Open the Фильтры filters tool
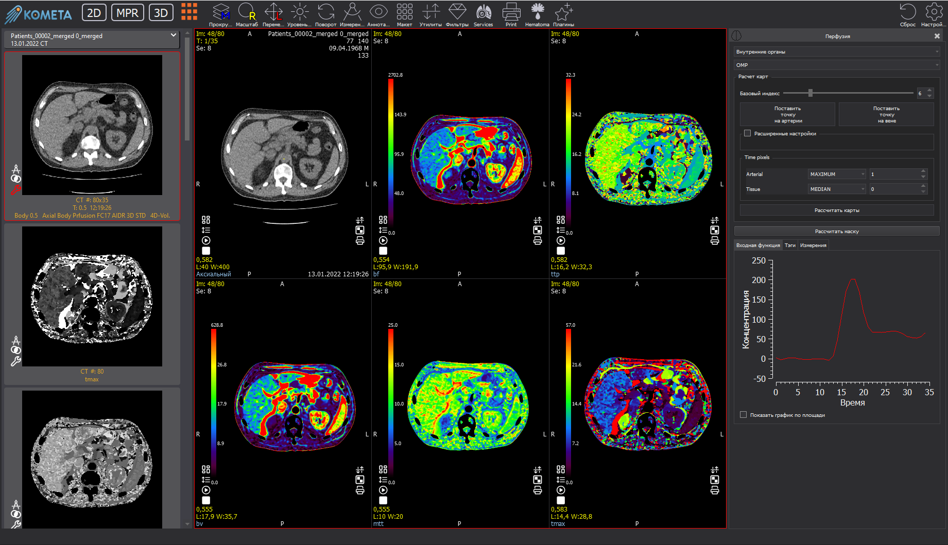Viewport: 948px width, 545px height. pos(457,14)
